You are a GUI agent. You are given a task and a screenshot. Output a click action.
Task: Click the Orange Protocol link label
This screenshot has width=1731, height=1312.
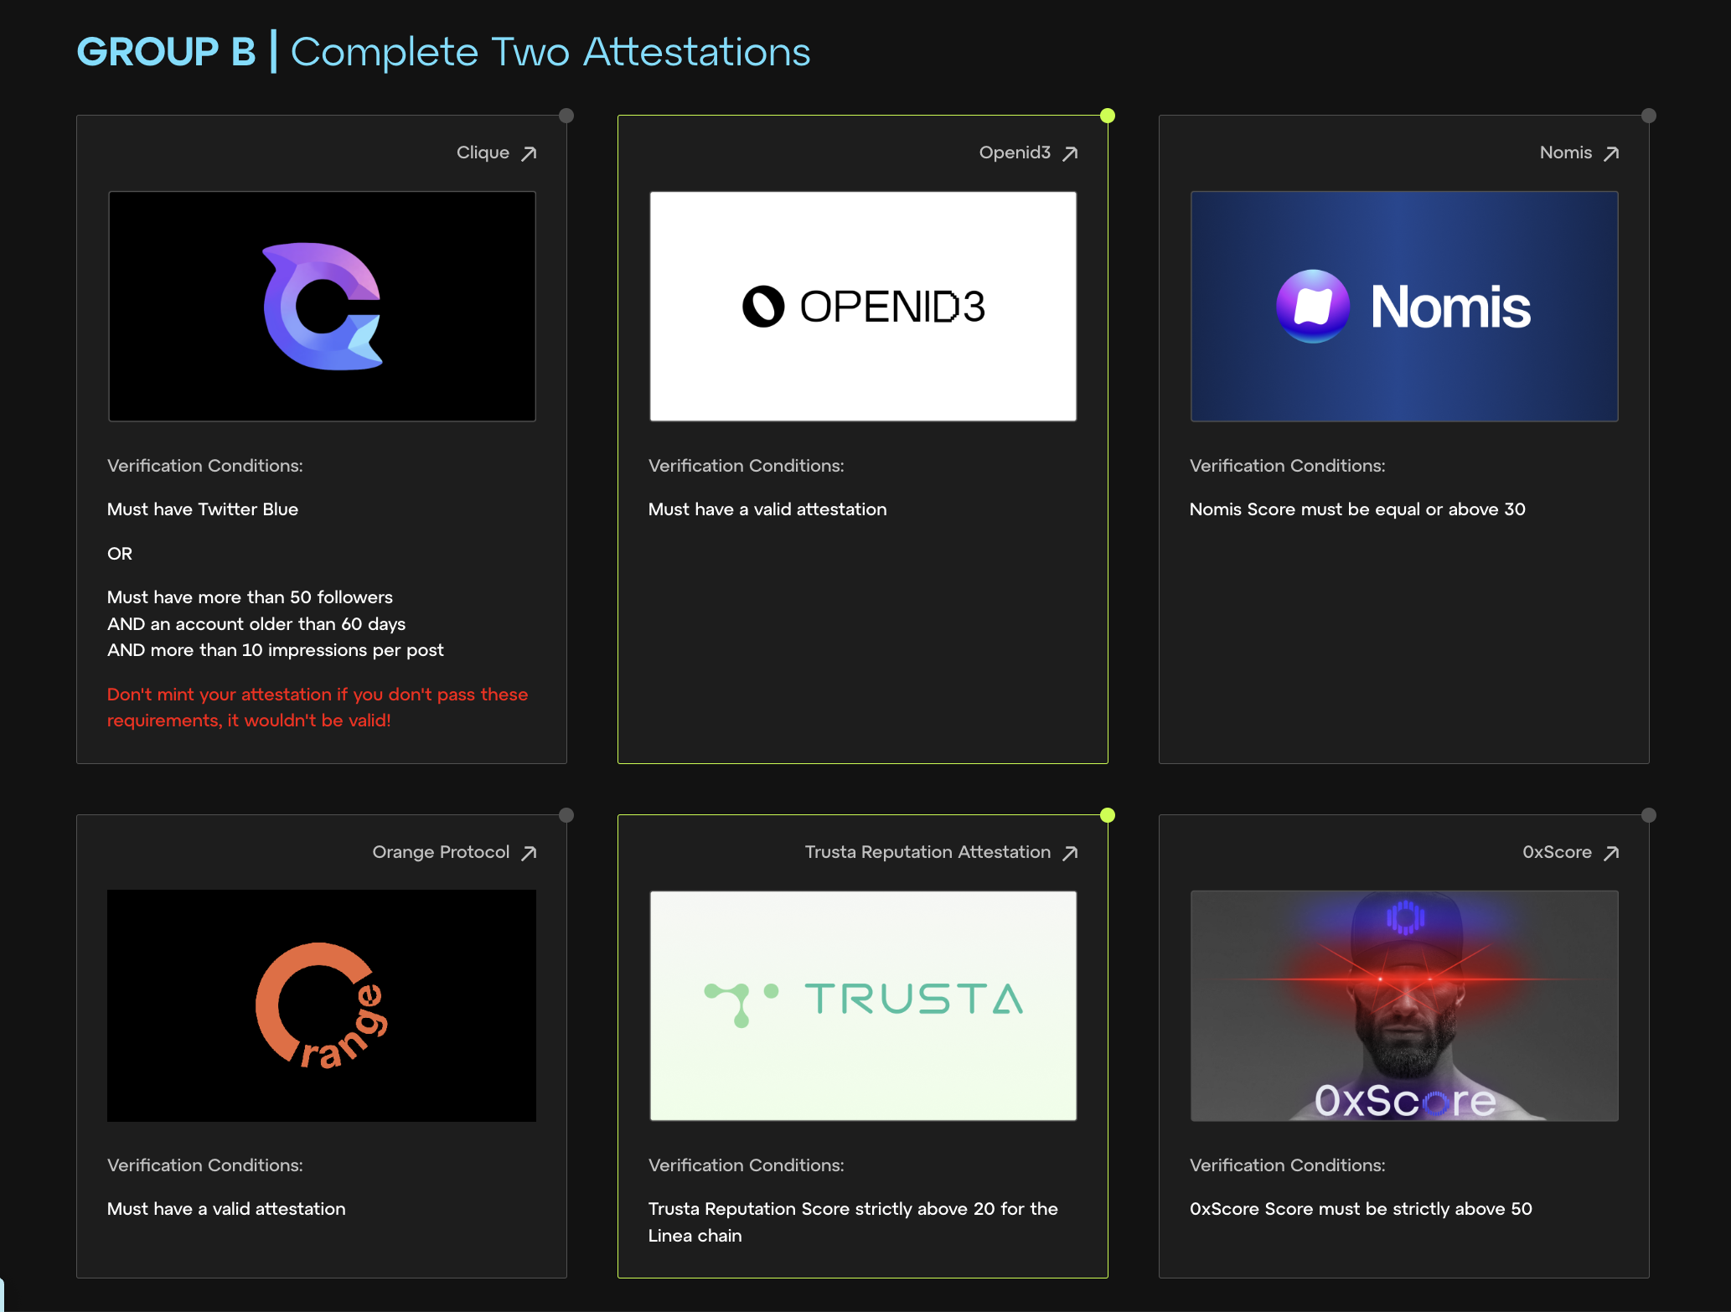[x=441, y=852]
